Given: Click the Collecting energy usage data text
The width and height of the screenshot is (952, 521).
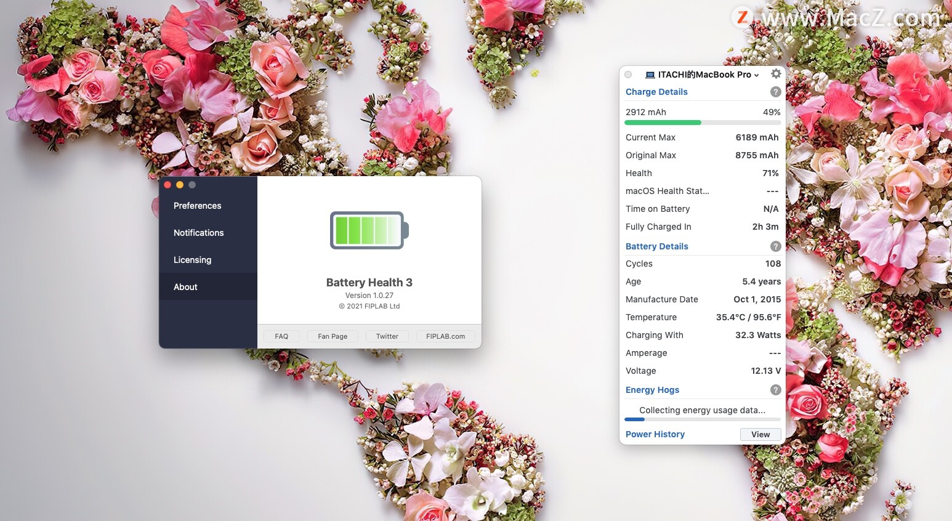Looking at the screenshot, I should click(x=703, y=410).
